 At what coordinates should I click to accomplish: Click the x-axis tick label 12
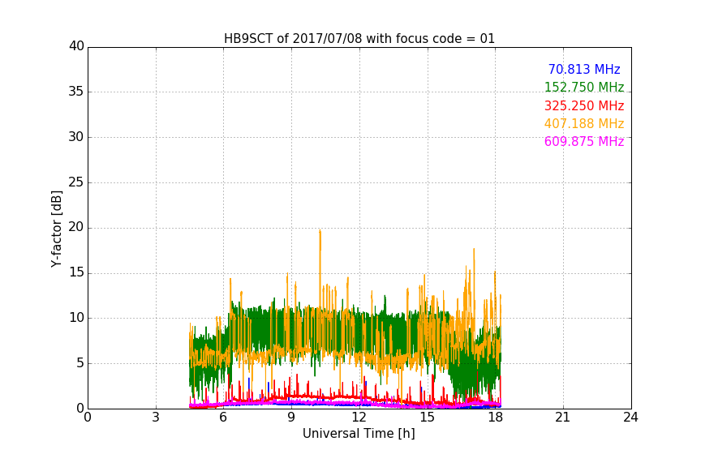point(359,418)
